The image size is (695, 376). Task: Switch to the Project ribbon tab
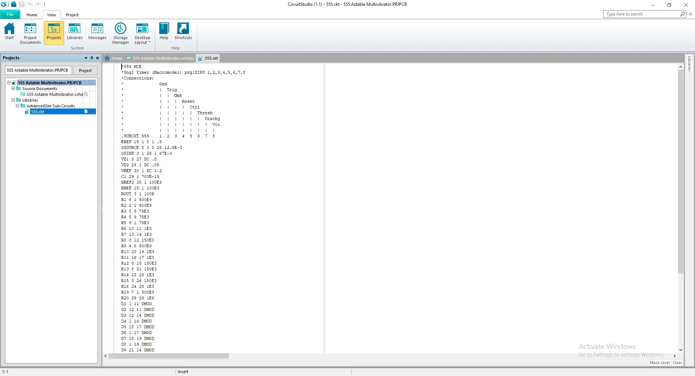coord(72,15)
